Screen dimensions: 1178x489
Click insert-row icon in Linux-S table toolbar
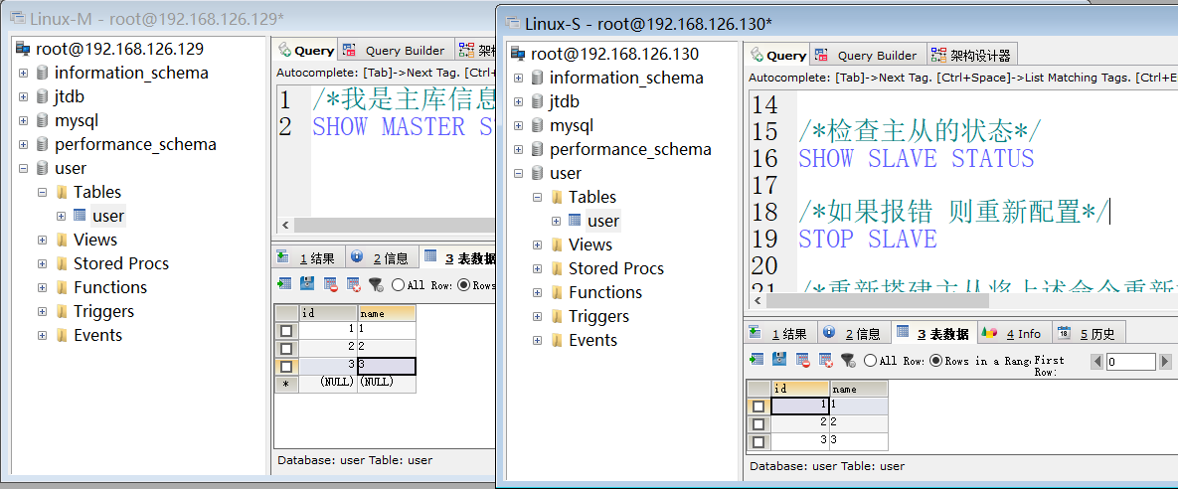point(757,360)
